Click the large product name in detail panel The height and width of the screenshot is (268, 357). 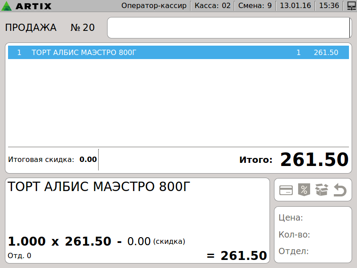(x=99, y=187)
